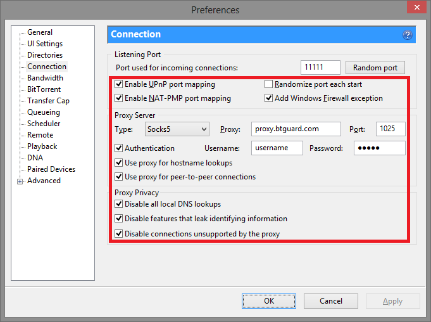Go to the Scheduler preferences page
Viewport: 431px width, 322px height.
[x=44, y=124]
